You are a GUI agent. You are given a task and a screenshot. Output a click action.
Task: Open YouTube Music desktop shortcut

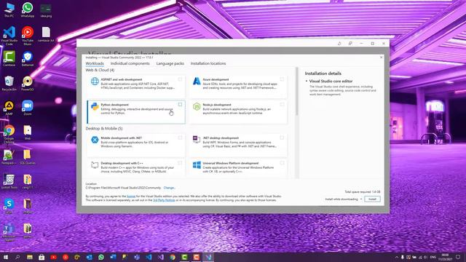click(28, 36)
